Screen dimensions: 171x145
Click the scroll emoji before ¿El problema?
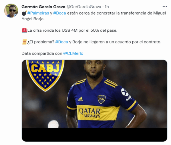point(24,42)
